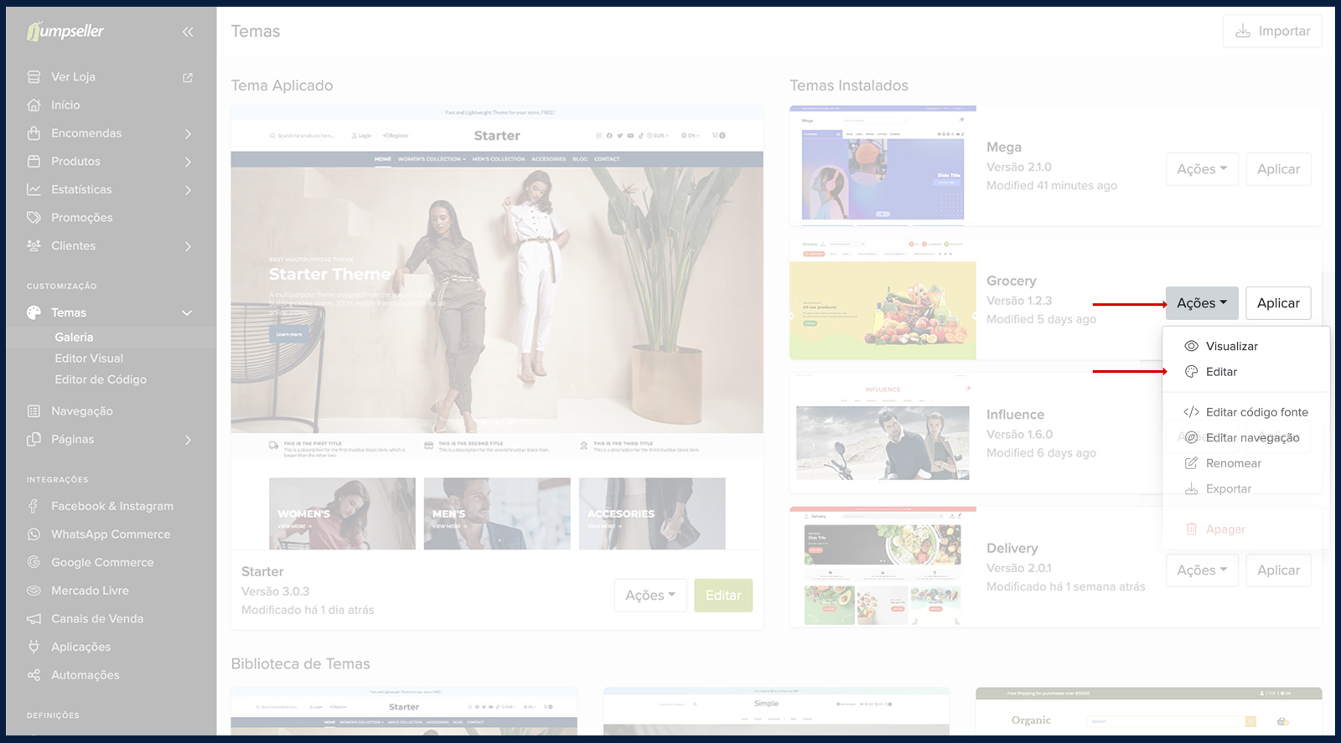Choose Editar navegação menu entry

(x=1246, y=438)
